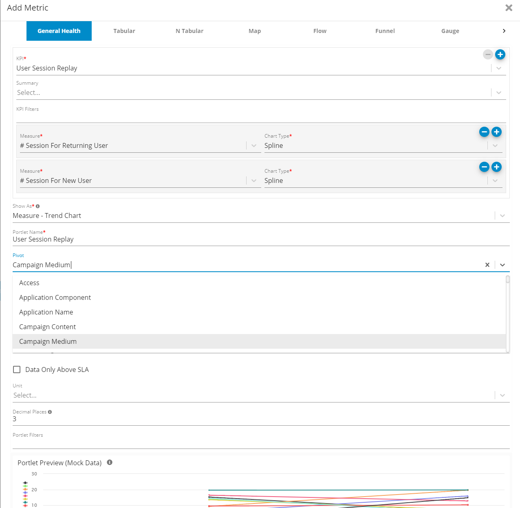
Task: Show info for Portlet Preview mock data
Action: tap(110, 462)
